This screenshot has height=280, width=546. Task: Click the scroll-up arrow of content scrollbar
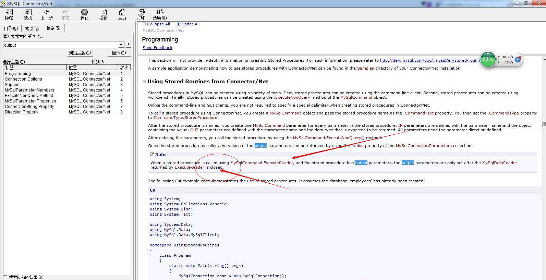[544, 59]
